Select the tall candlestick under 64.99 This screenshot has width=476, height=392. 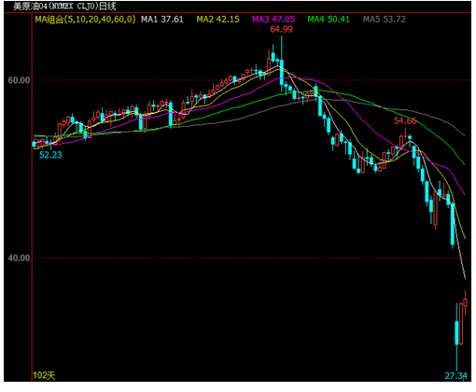point(282,63)
